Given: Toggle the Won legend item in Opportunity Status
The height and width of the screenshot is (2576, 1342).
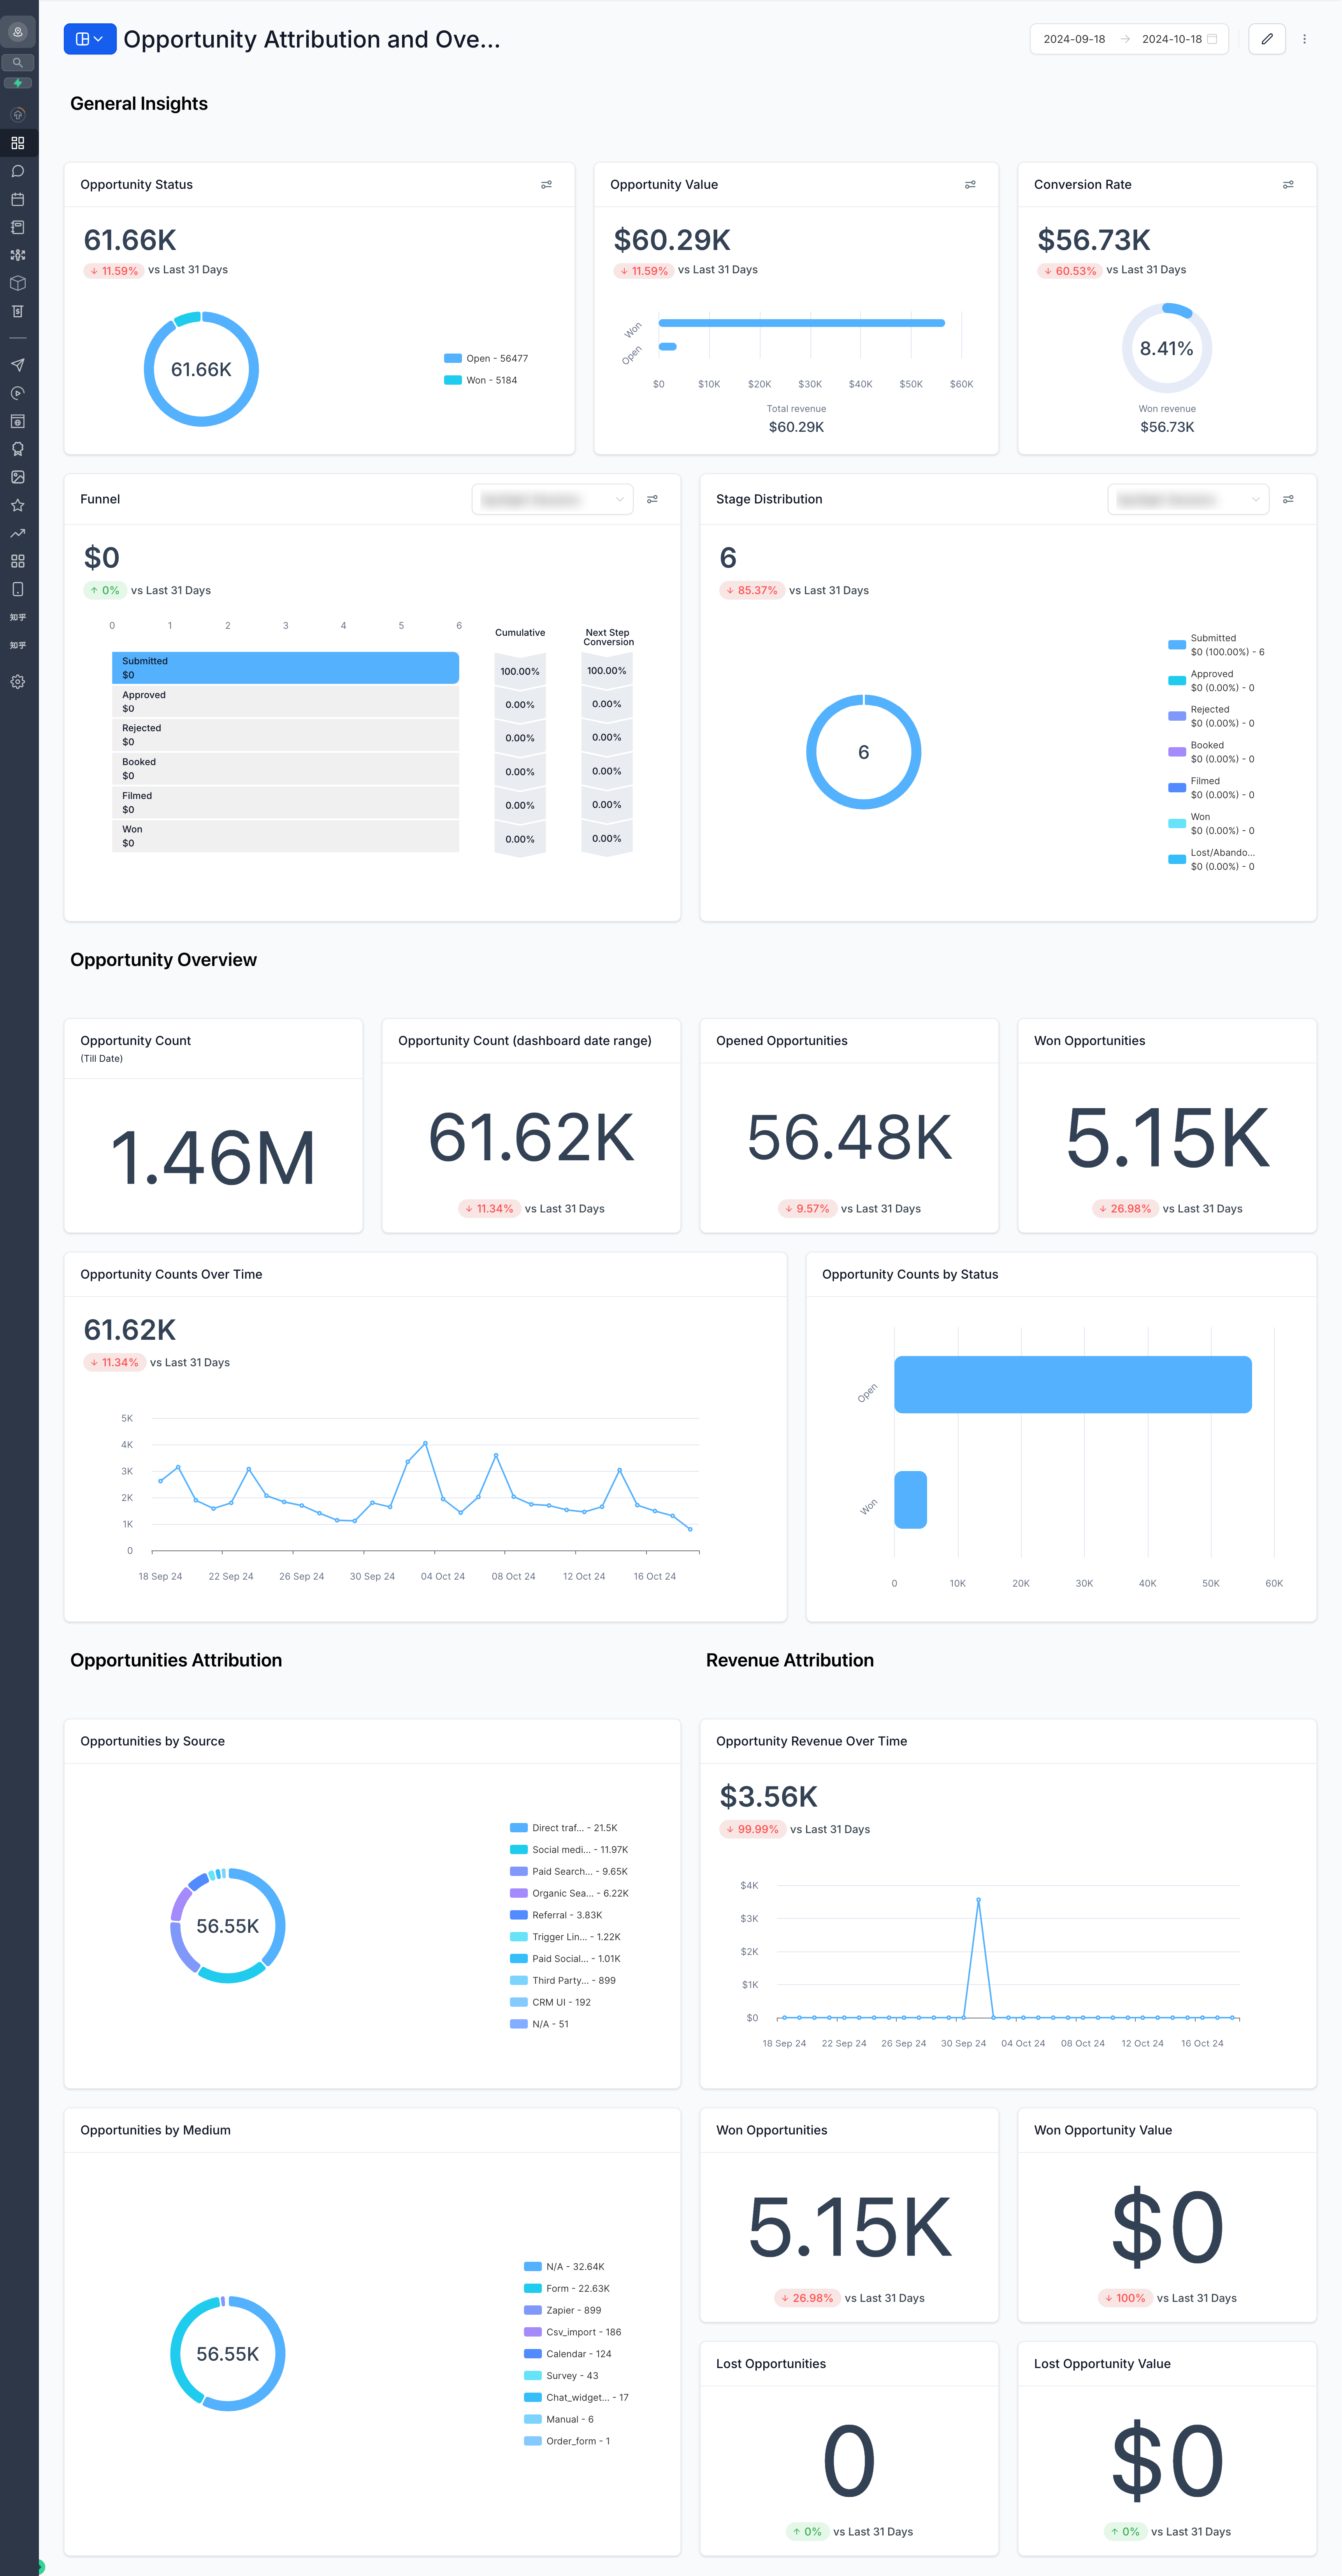Looking at the screenshot, I should 481,380.
